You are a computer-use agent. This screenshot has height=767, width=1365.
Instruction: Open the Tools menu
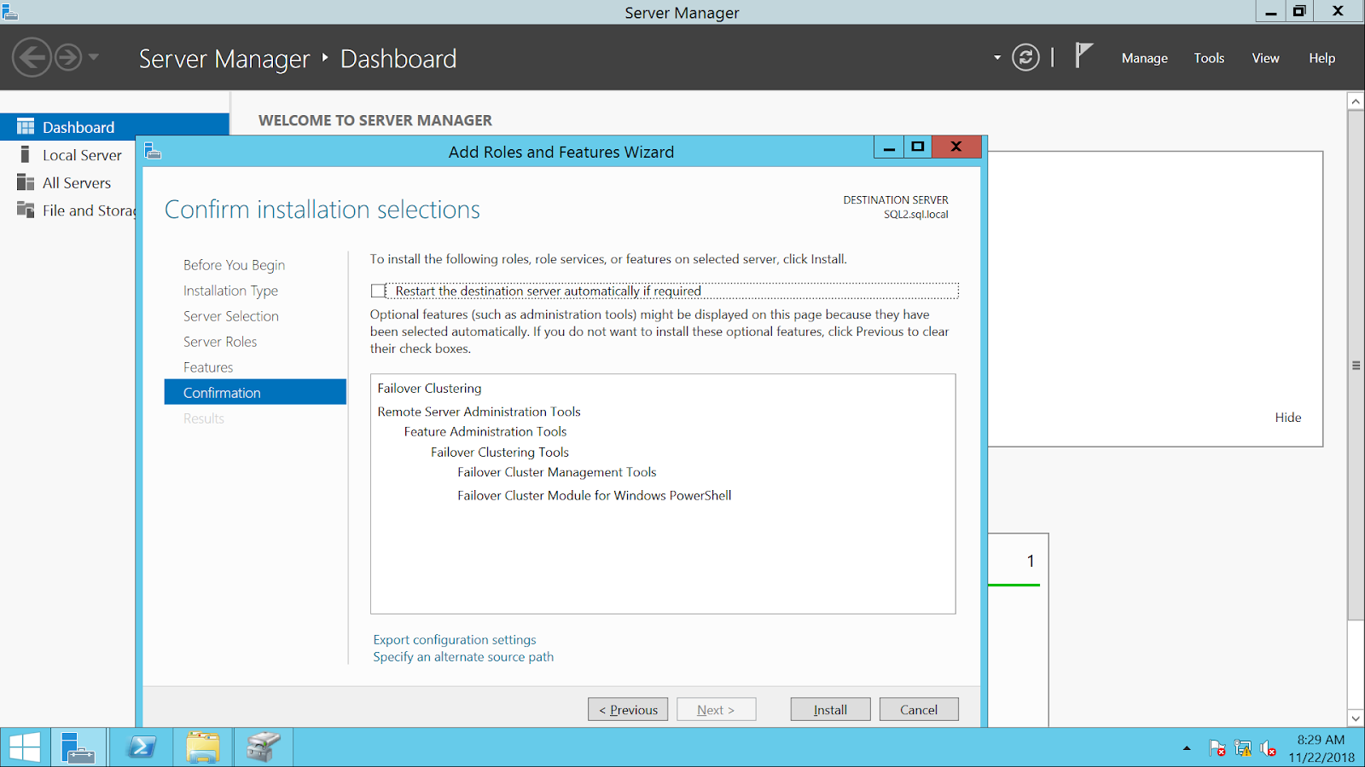coord(1209,58)
